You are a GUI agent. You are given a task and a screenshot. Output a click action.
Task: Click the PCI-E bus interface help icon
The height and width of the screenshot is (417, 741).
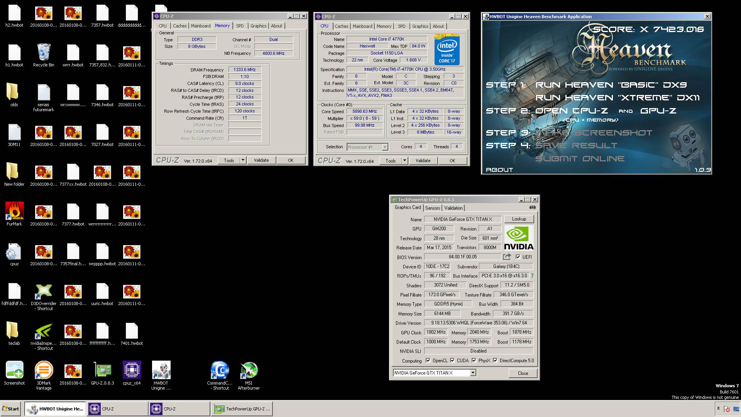pyautogui.click(x=532, y=276)
